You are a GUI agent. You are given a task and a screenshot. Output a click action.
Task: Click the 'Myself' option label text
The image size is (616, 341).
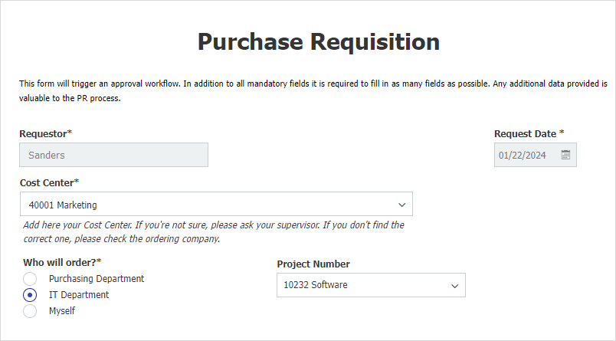[62, 311]
